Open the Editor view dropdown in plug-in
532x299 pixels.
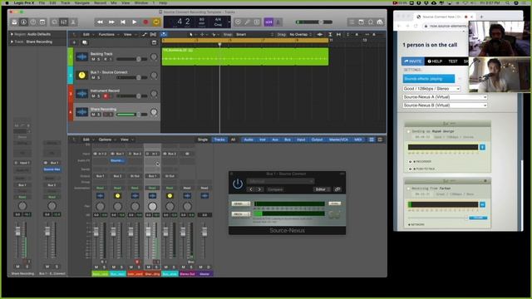[x=322, y=189]
